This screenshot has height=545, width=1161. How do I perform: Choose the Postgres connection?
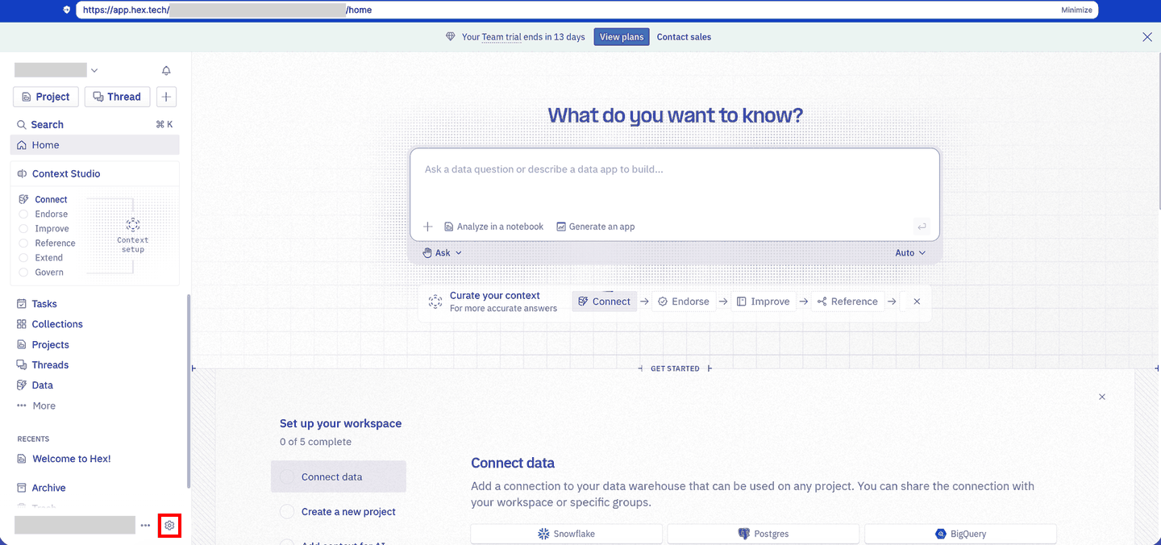tap(764, 534)
